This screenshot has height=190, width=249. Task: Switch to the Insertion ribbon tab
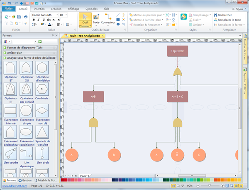click(x=39, y=8)
